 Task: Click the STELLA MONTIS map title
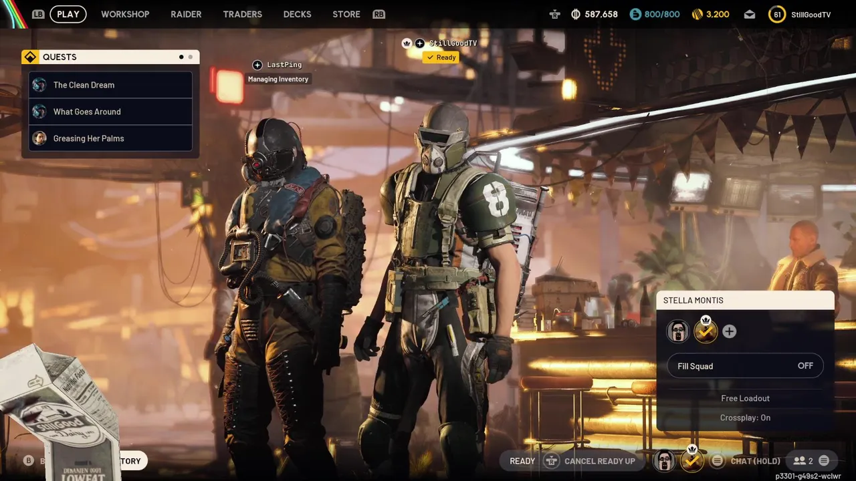point(693,301)
